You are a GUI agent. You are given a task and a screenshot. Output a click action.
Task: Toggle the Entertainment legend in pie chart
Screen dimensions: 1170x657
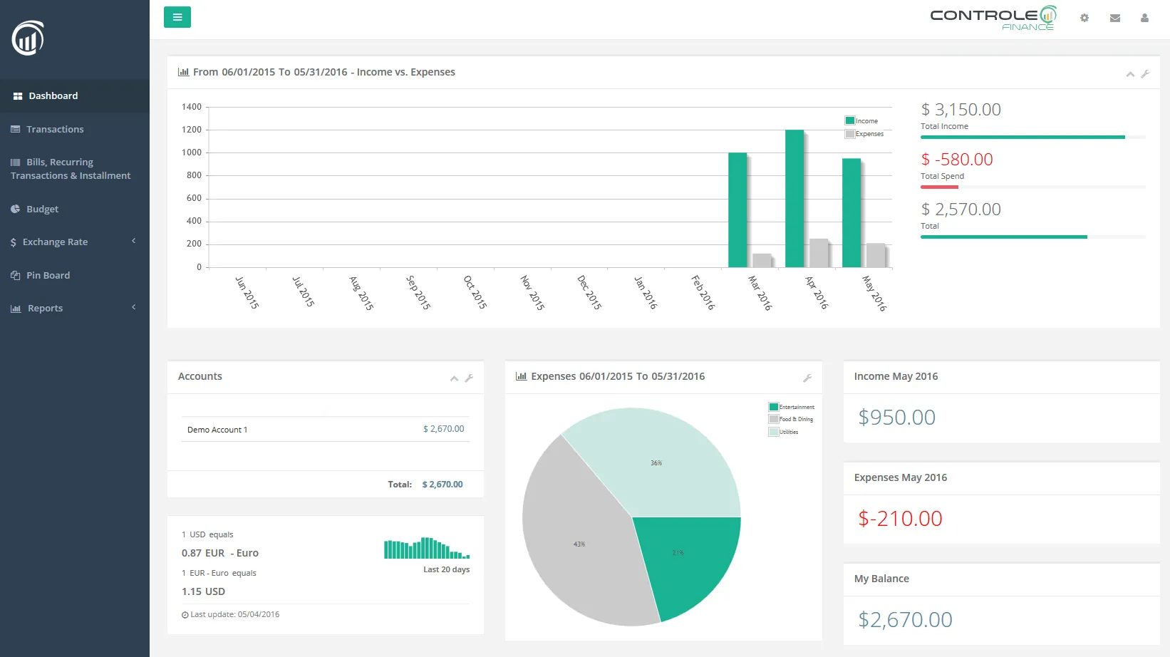tap(792, 406)
